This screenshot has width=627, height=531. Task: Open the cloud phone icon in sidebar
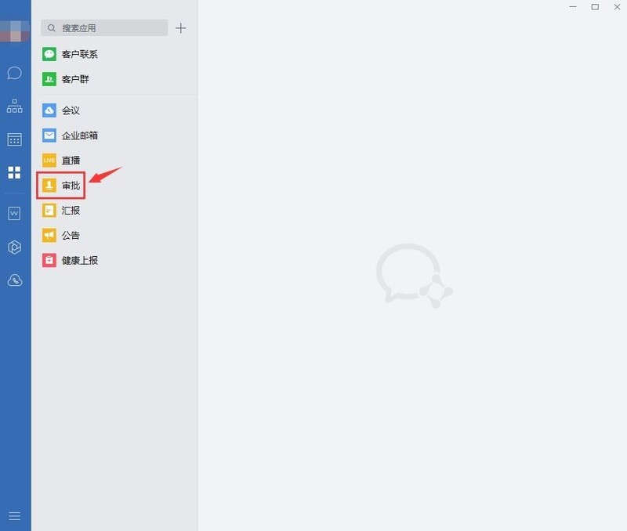(14, 280)
